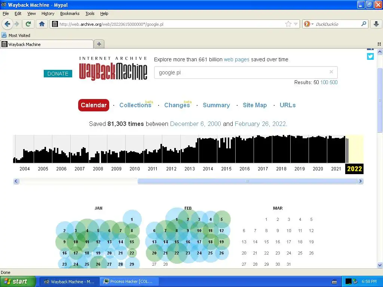Open the Site Map view
383x287 pixels.
click(255, 105)
